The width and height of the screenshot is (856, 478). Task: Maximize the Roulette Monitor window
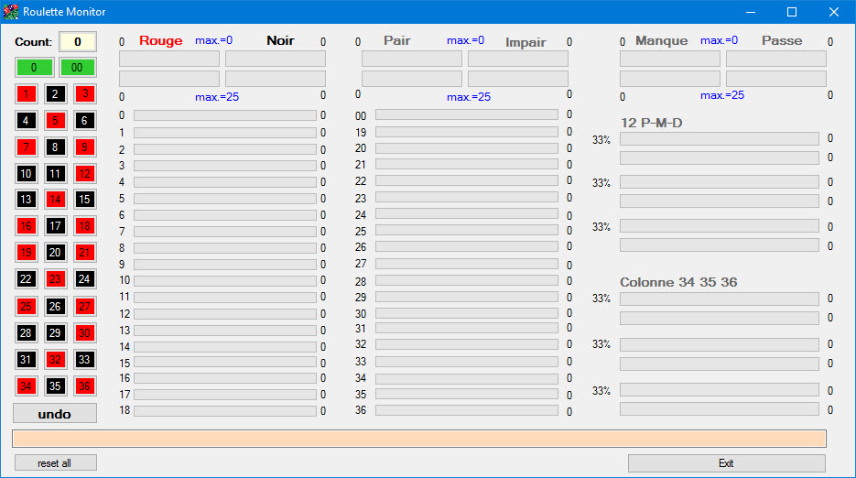792,12
